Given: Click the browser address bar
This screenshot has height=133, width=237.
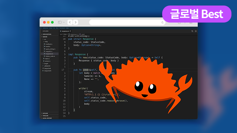Looking at the screenshot, I should [127, 23].
